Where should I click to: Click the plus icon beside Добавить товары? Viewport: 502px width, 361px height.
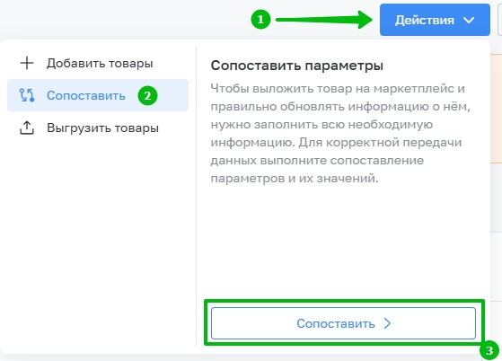click(27, 63)
